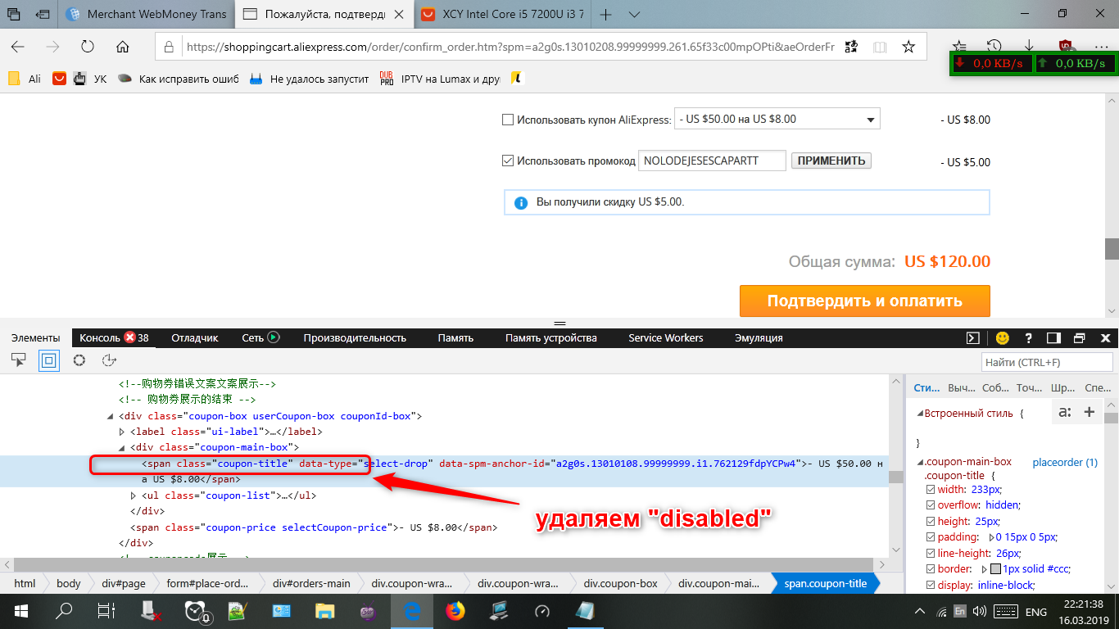Add page to favorites with star icon

click(x=908, y=47)
